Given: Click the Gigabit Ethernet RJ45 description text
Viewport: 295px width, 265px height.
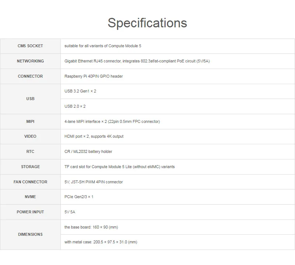Looking at the screenshot, I should click(137, 61).
